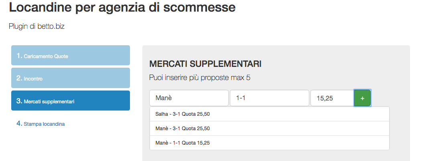Click the number 3 before Mercati supplementari
Image resolution: width=422 pixels, height=161 pixels.
[x=19, y=101]
